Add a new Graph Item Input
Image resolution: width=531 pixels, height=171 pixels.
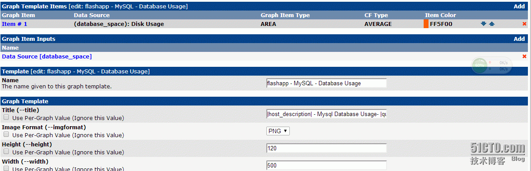pyautogui.click(x=519, y=39)
